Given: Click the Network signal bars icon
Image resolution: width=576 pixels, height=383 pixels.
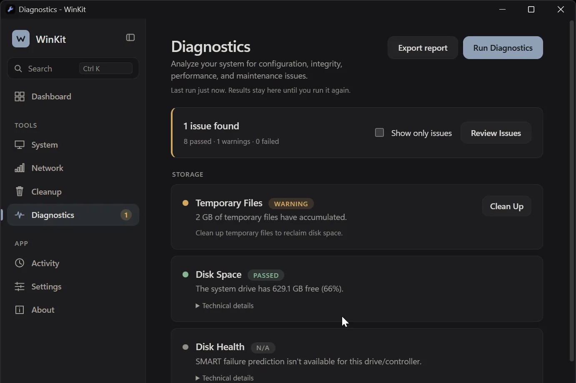Looking at the screenshot, I should coord(20,168).
